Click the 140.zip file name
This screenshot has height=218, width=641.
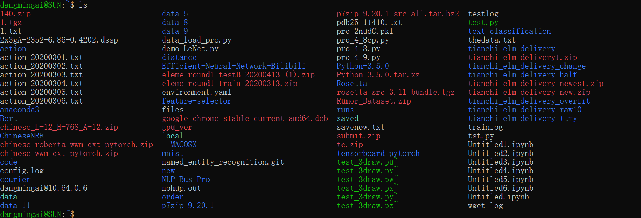(x=15, y=14)
